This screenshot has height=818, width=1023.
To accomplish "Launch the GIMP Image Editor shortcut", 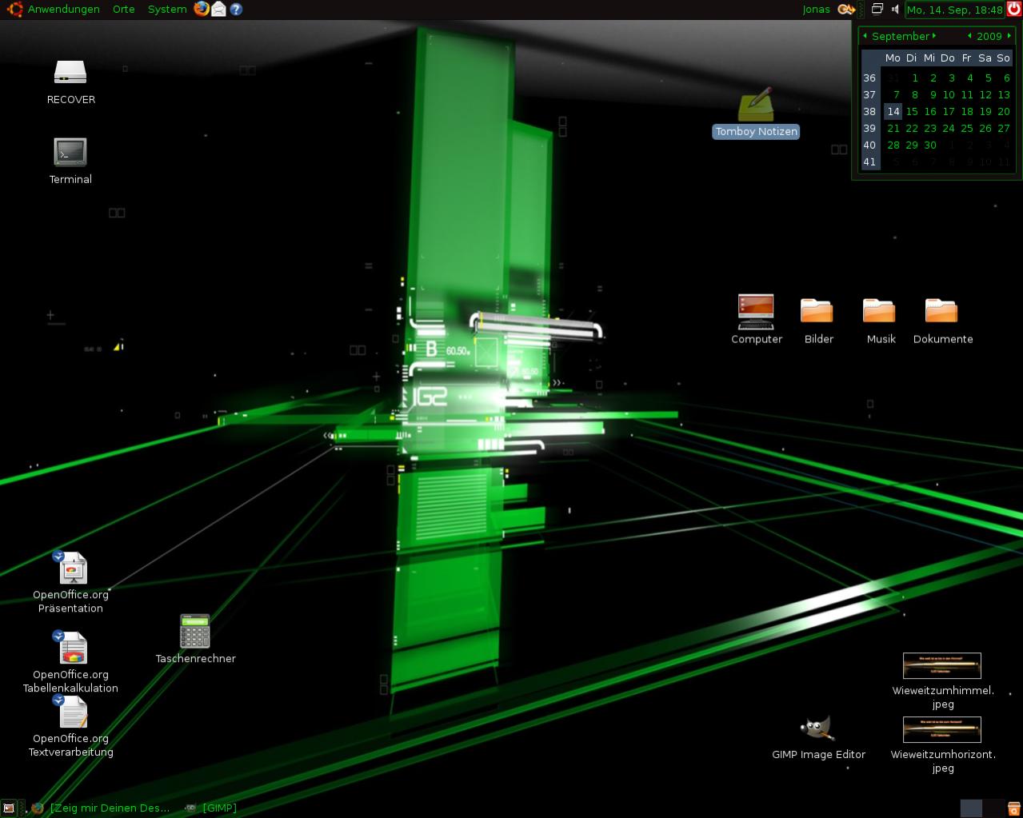I will coord(817,728).
